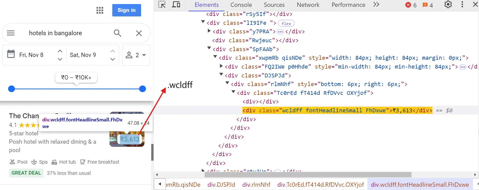Clear the hotels in bangalore search
The height and width of the screenshot is (190, 479).
point(139,33)
